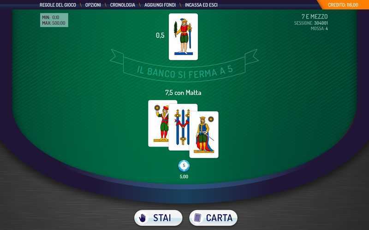Select Aggiungi Fondi in the top bar
369x230 pixels.
click(160, 5)
